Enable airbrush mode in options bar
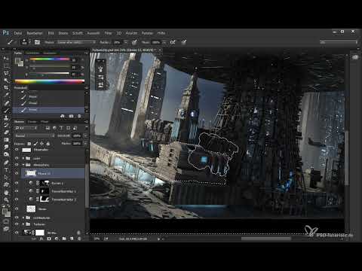This screenshot has width=362, height=271. tap(173, 42)
